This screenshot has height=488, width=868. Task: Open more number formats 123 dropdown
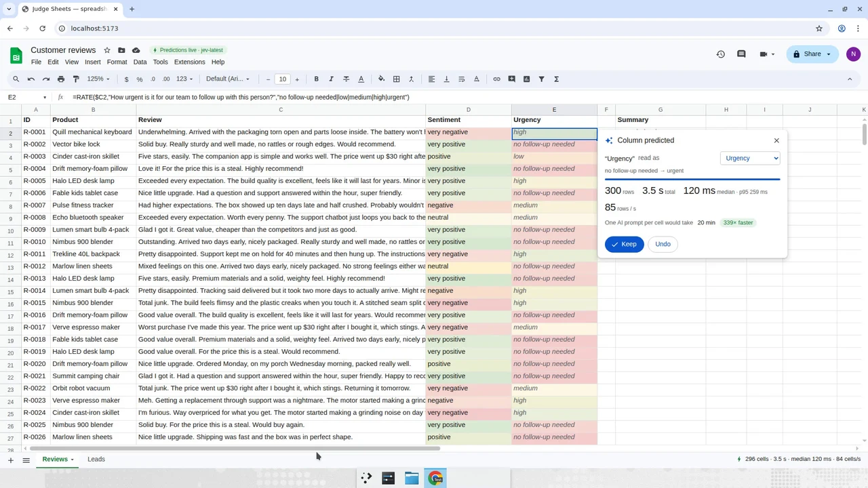pos(184,79)
